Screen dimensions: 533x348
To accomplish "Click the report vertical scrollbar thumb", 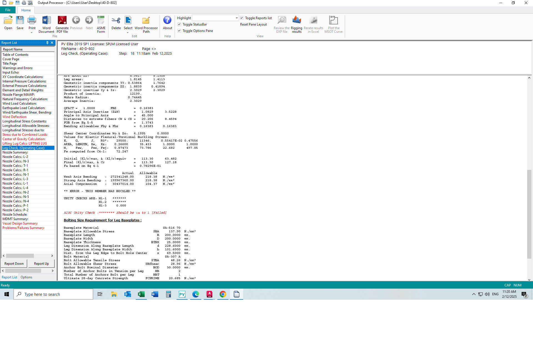I will [x=529, y=214].
